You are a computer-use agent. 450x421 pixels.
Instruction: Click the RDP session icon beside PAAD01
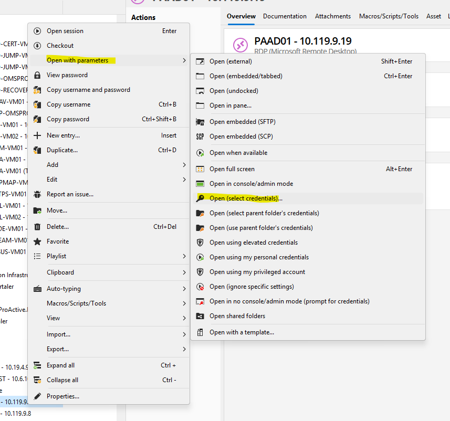tap(240, 45)
